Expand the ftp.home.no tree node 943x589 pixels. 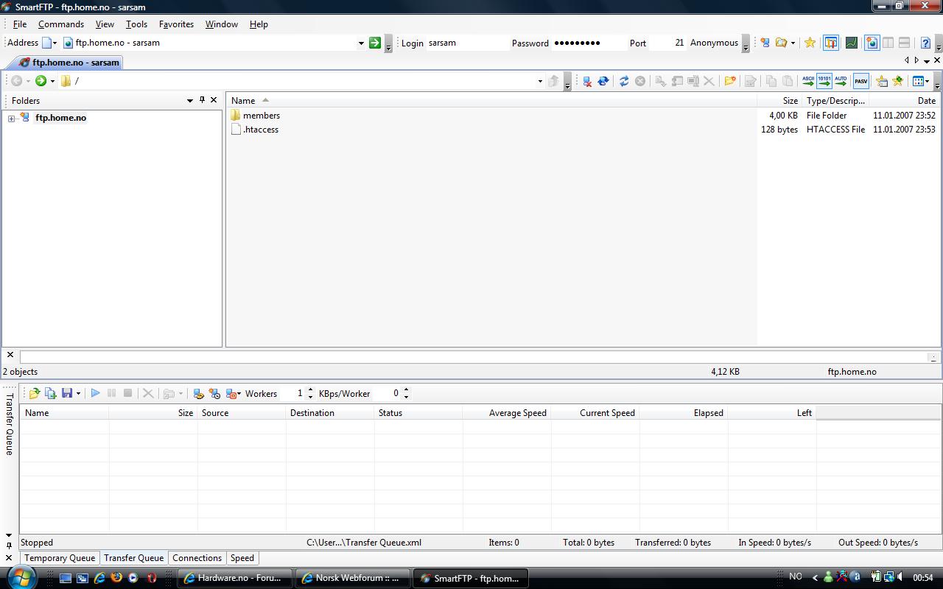point(11,118)
